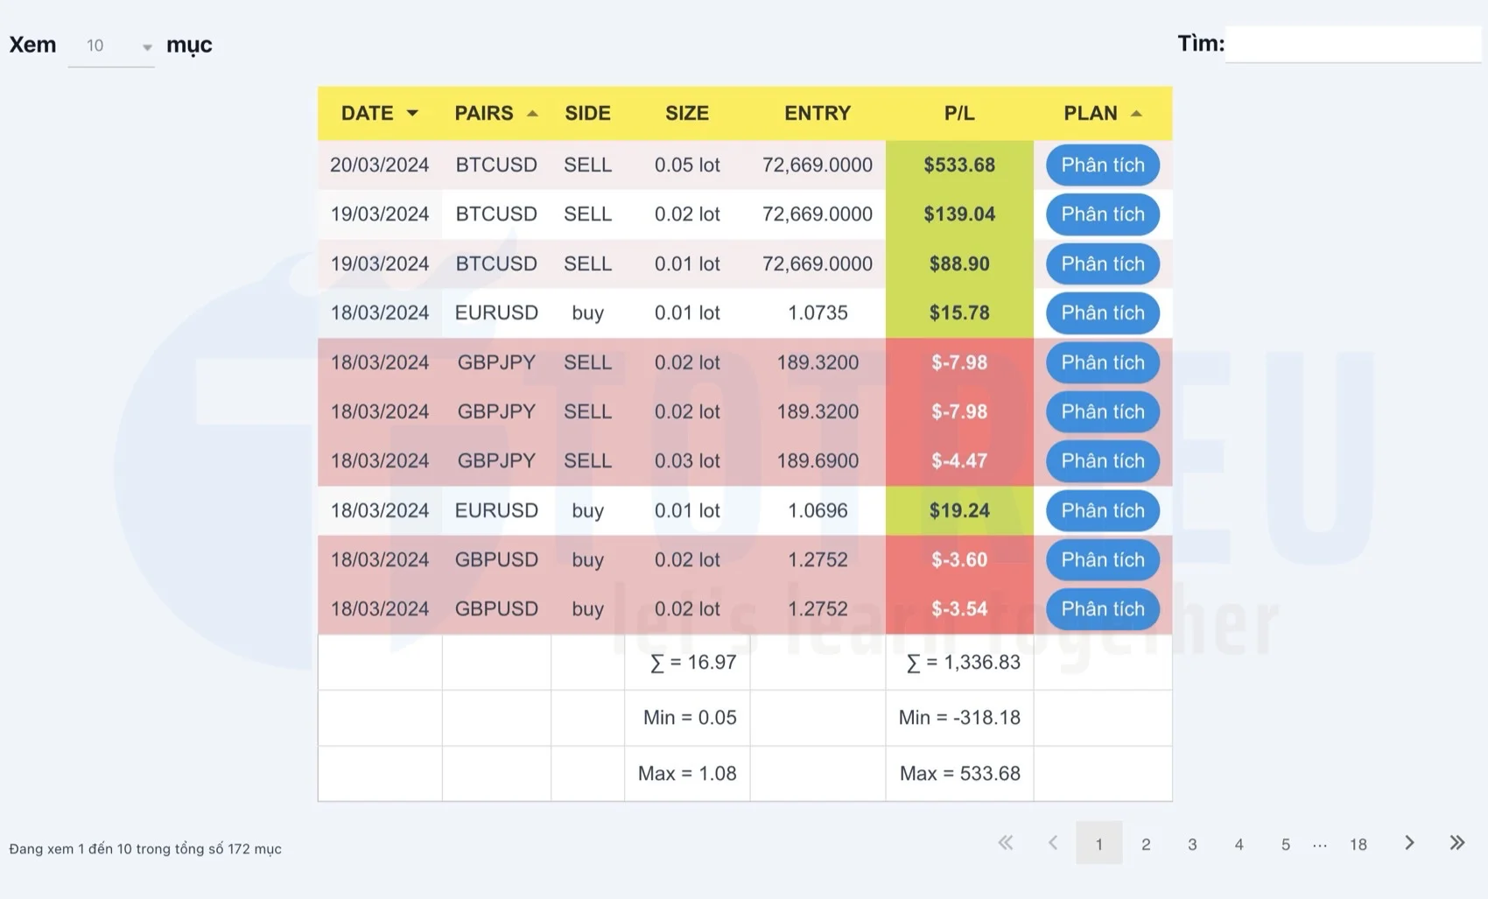The width and height of the screenshot is (1488, 899).
Task: Open the next page arrow
Action: coord(1409,843)
